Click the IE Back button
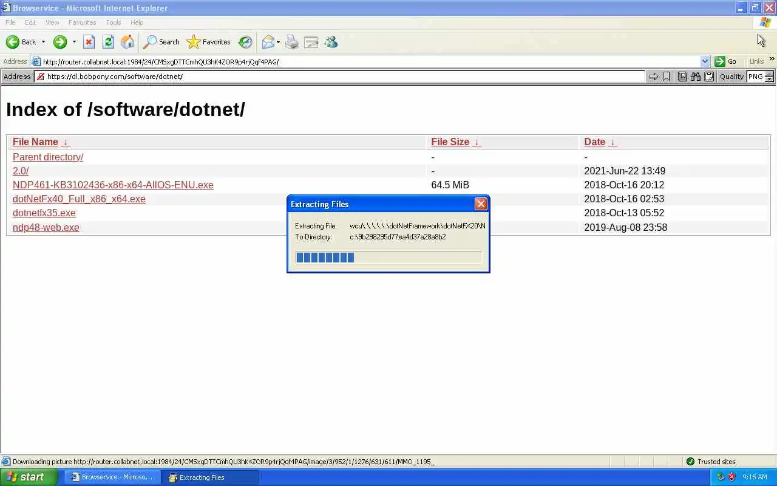 21,42
